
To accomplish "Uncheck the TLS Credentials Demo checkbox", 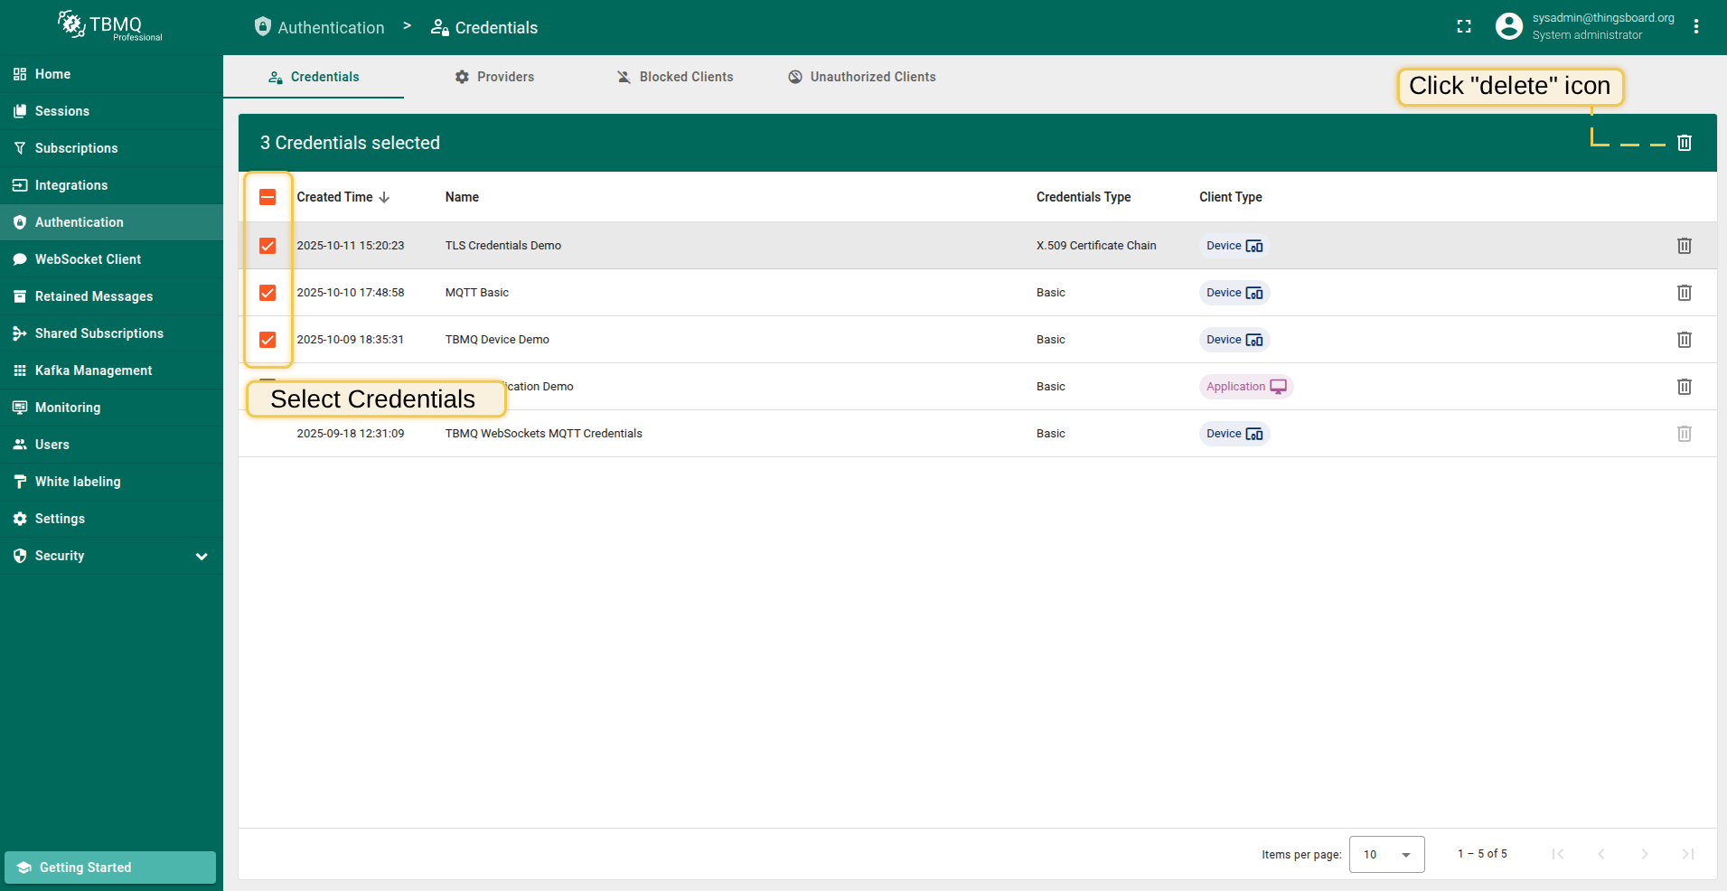I will [x=267, y=246].
